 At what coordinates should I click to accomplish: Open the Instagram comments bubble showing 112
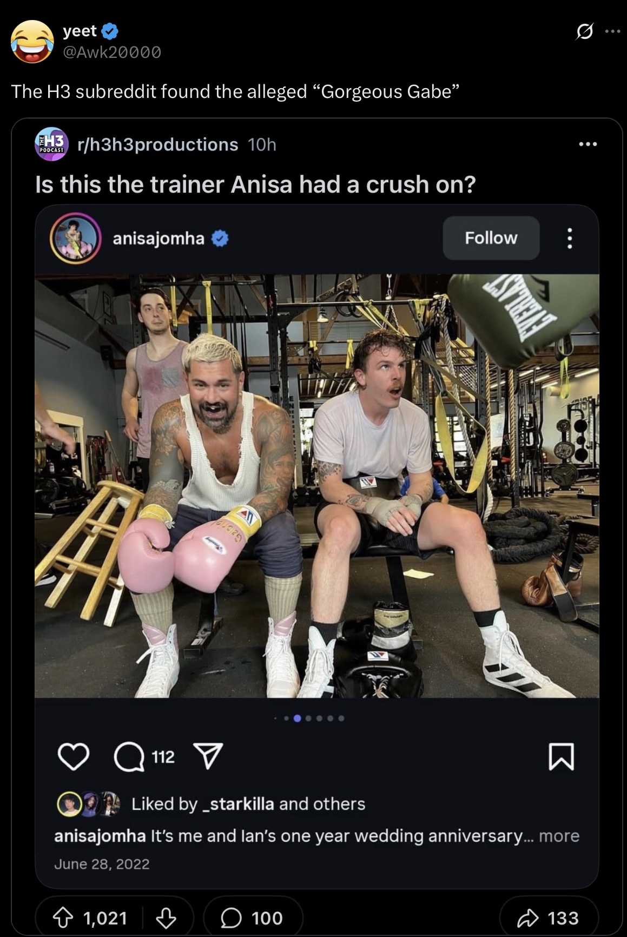144,756
